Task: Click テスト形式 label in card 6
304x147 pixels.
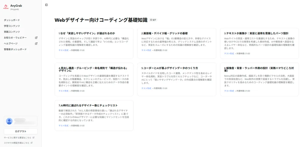Action: coord(229,91)
